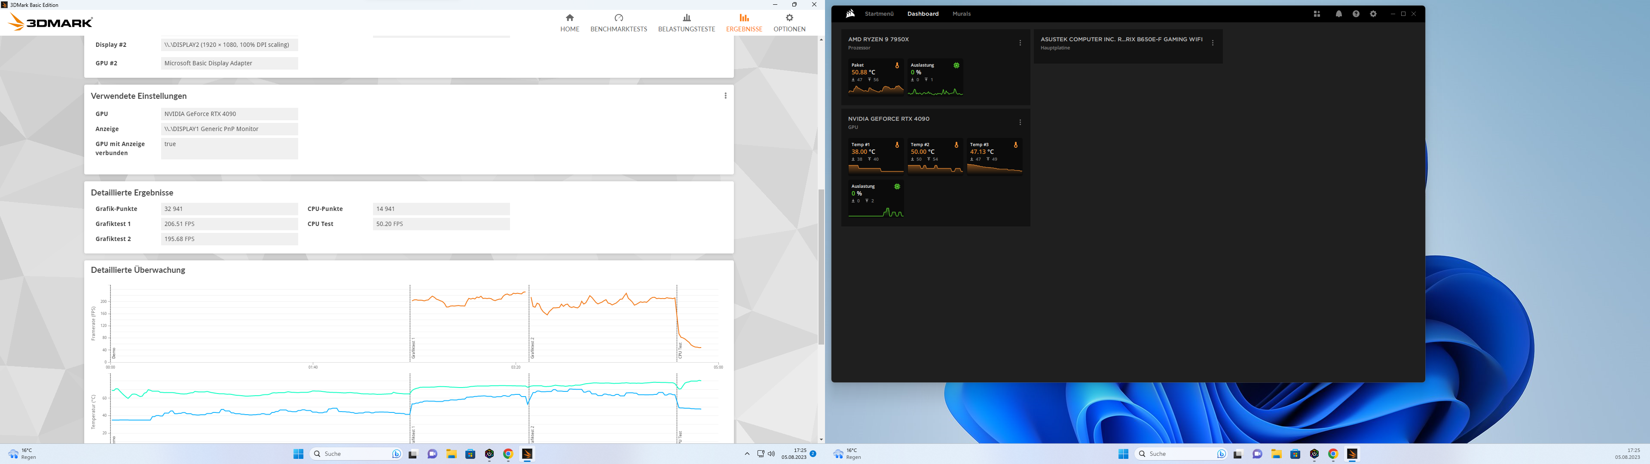Click iCUE widget layout grid icon
Image resolution: width=1650 pixels, height=464 pixels.
(x=1316, y=14)
